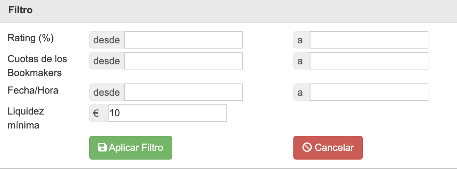The width and height of the screenshot is (457, 169).
Task: Click the floppy disk save icon
Action: pyautogui.click(x=102, y=148)
